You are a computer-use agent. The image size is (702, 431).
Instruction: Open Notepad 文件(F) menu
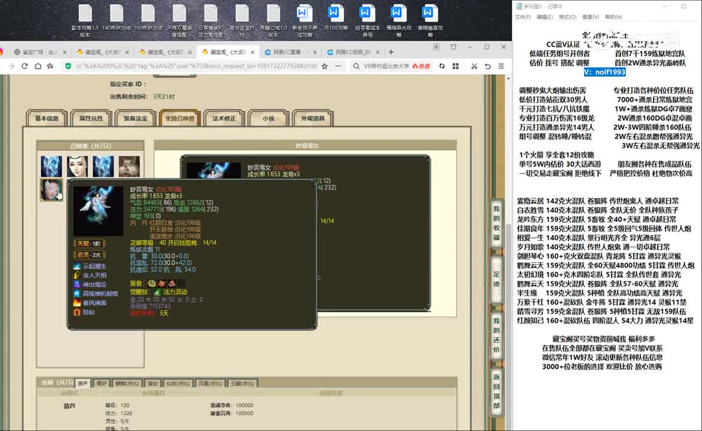[523, 17]
